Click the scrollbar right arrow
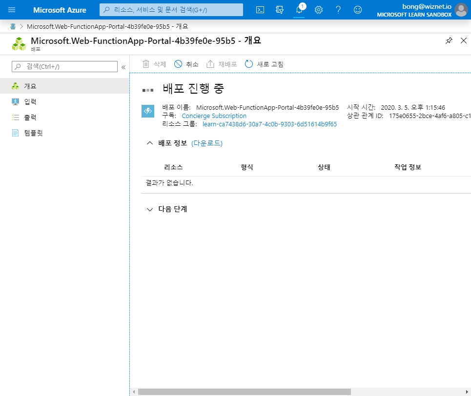This screenshot has width=471, height=396. [x=467, y=392]
